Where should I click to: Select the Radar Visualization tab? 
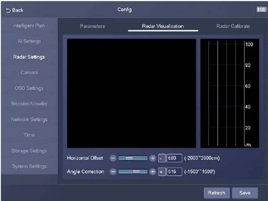click(163, 26)
